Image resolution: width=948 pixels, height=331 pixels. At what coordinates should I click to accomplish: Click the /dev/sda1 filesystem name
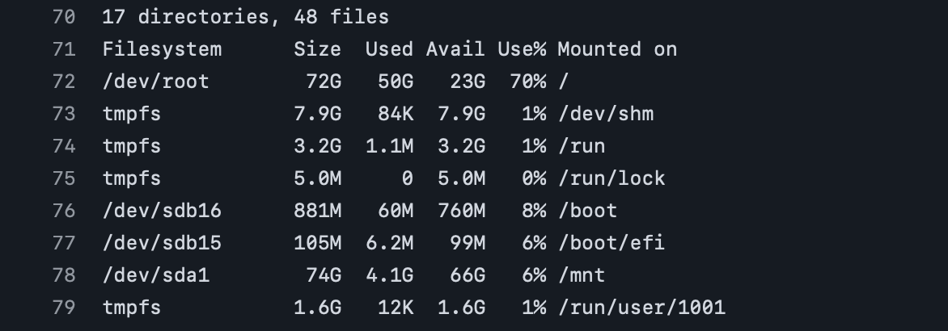click(155, 275)
